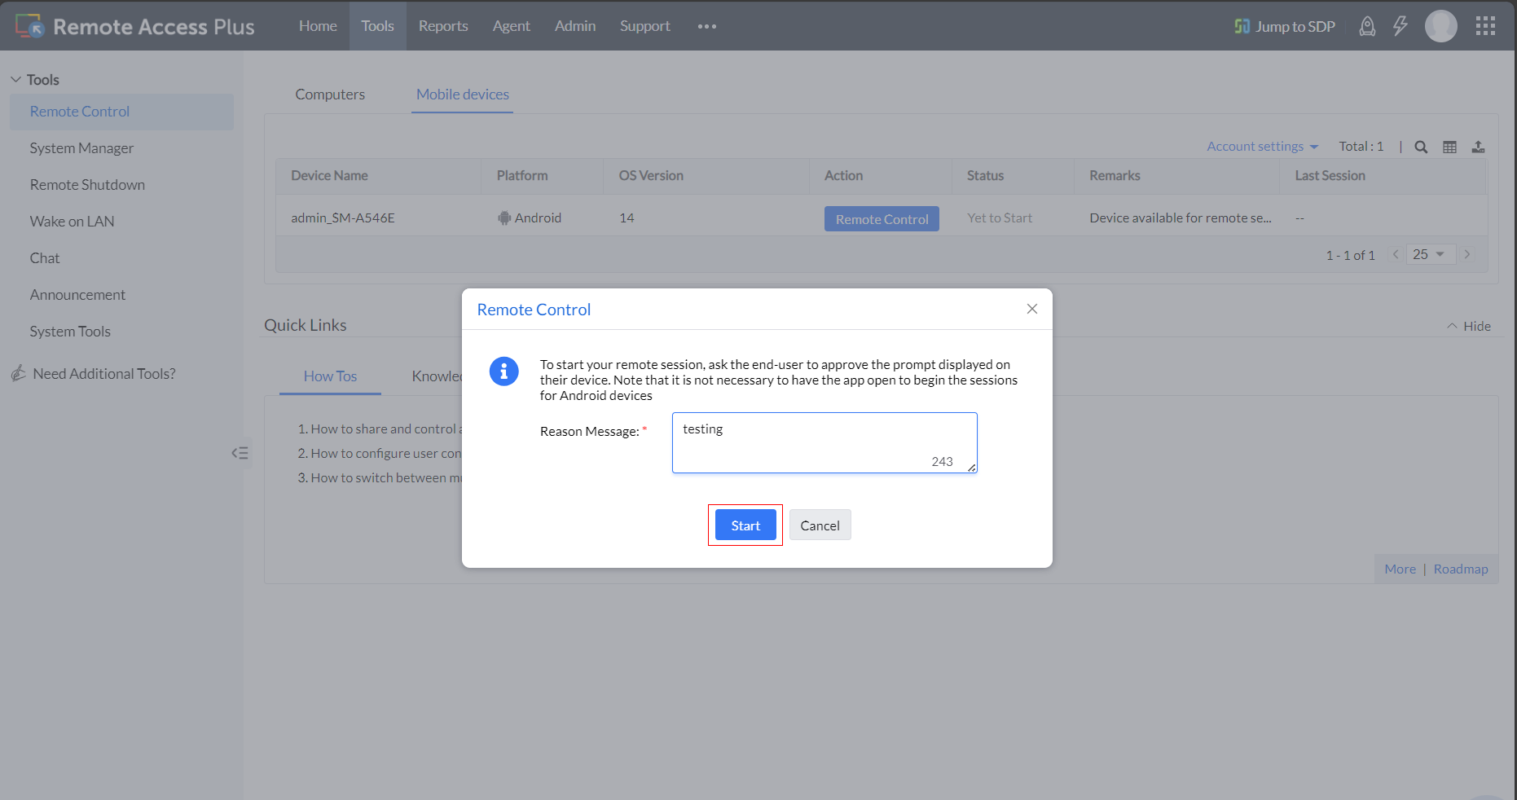Screen dimensions: 1517x800
Task: Sort by the Device Name column header
Action: point(329,176)
